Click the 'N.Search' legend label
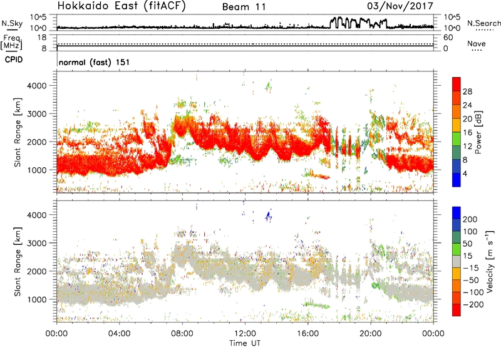 [483, 23]
